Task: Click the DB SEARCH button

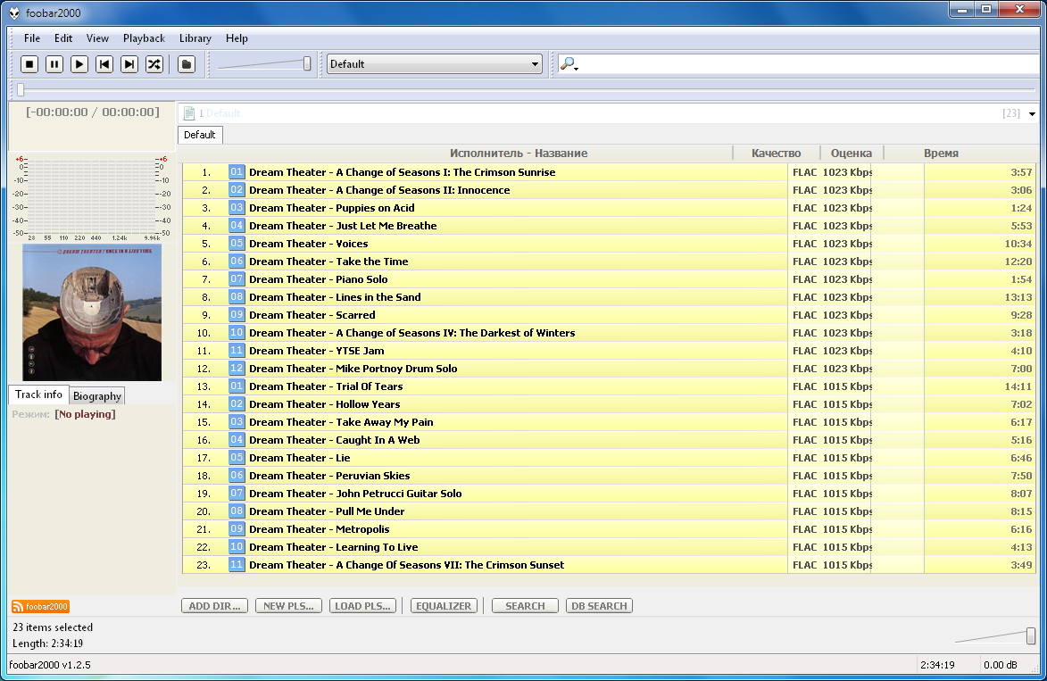Action: tap(599, 606)
